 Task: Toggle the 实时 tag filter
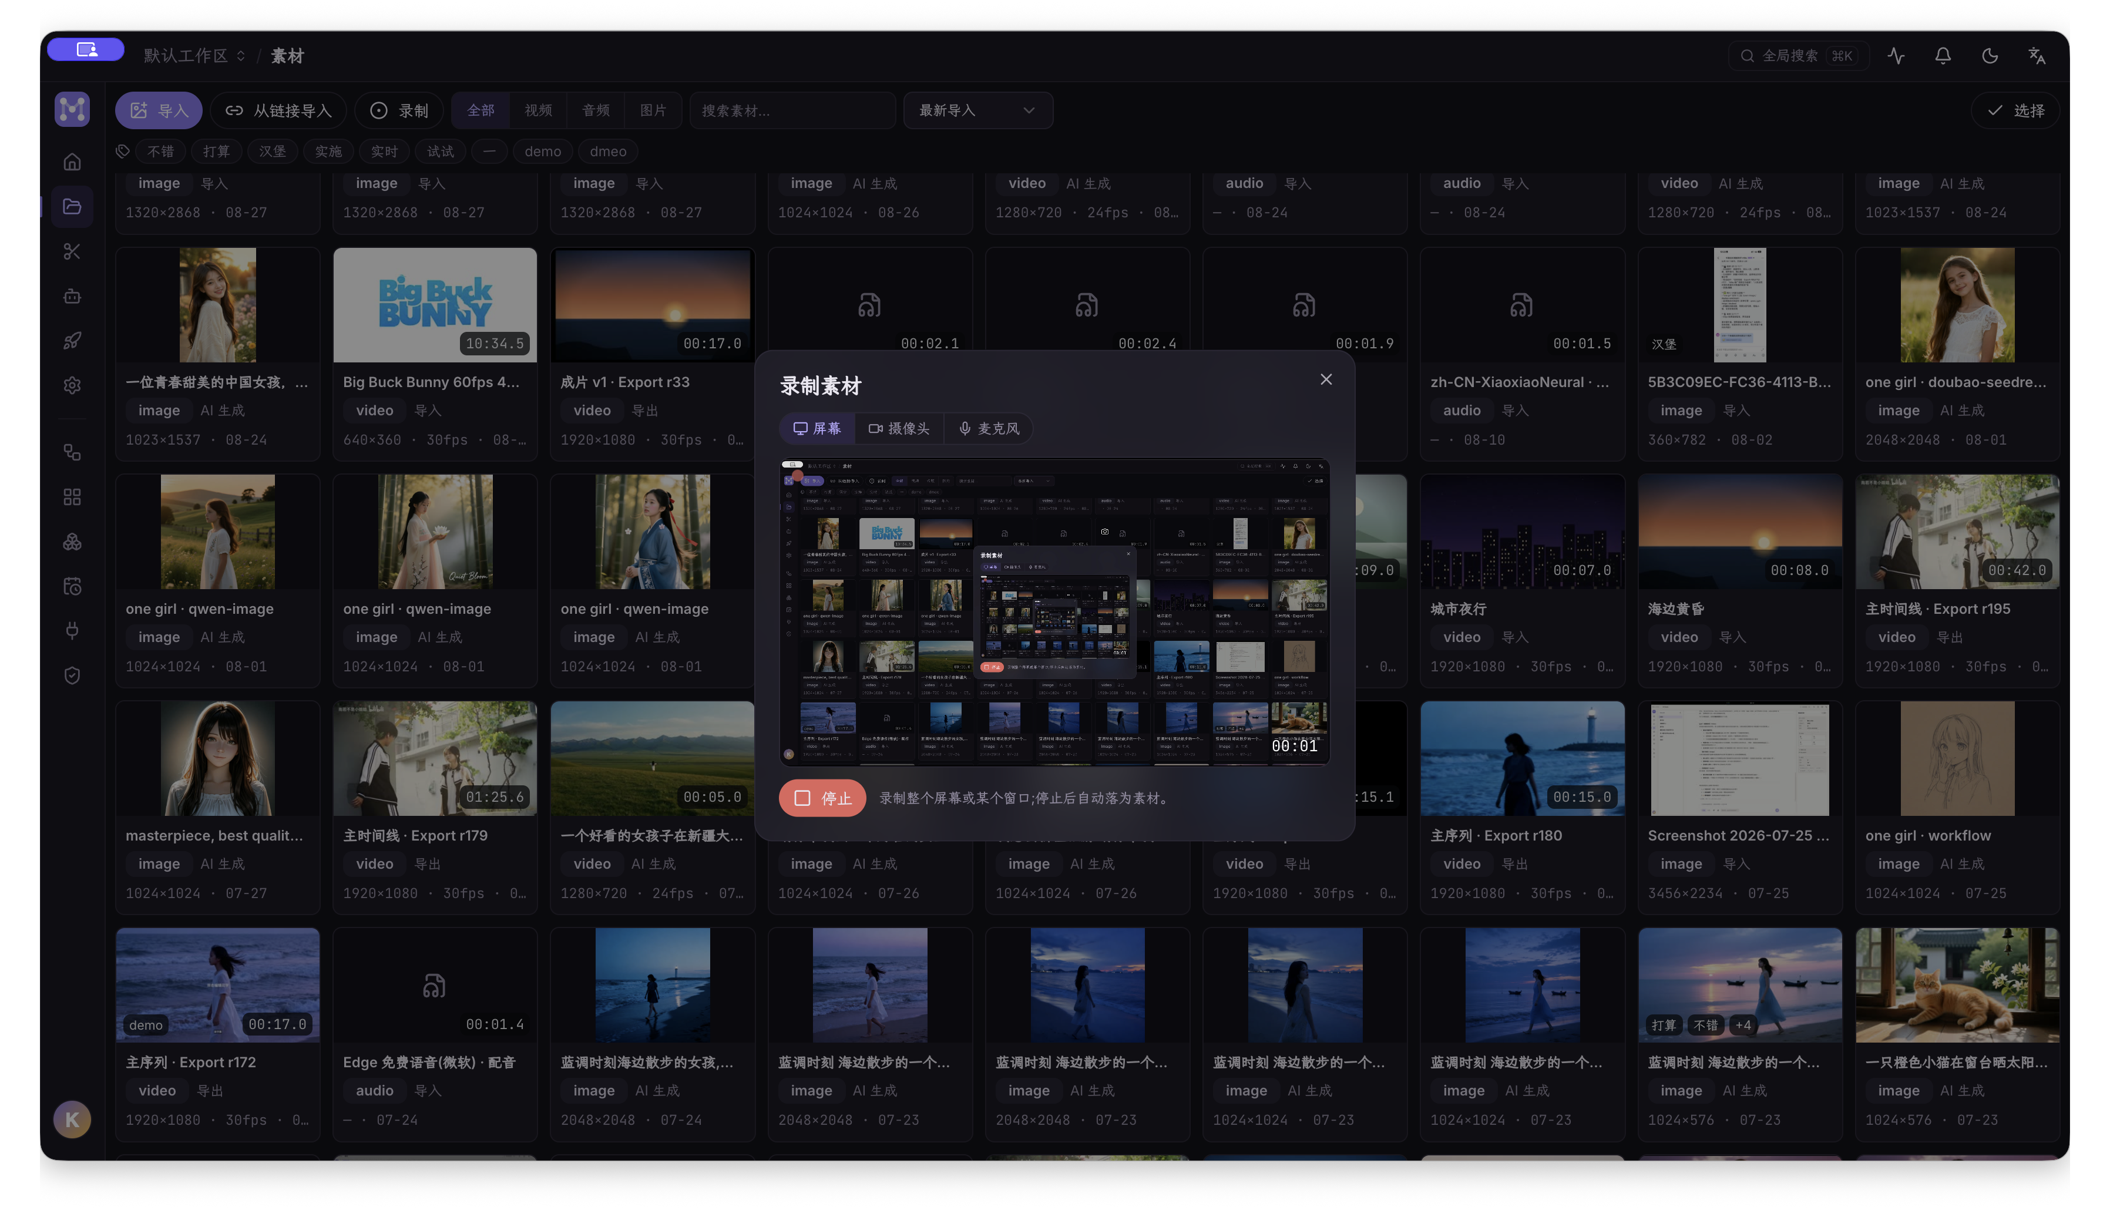(x=384, y=152)
